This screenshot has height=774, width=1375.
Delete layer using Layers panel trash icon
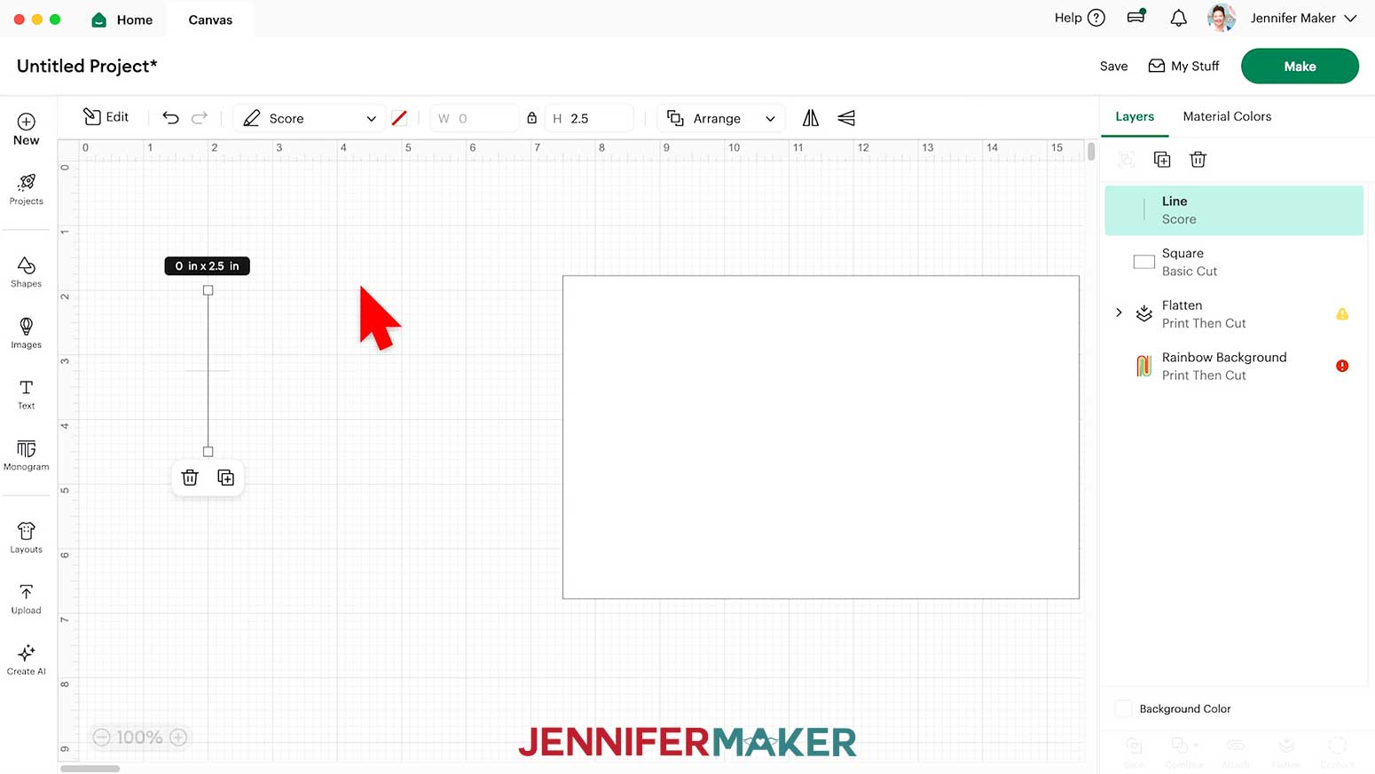(x=1198, y=160)
